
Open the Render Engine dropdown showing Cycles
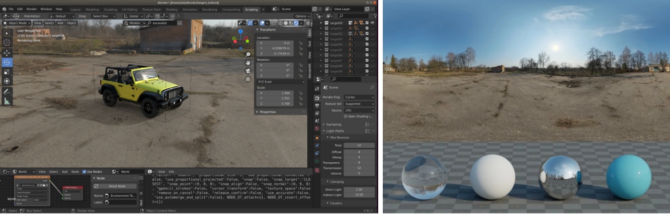tap(359, 97)
